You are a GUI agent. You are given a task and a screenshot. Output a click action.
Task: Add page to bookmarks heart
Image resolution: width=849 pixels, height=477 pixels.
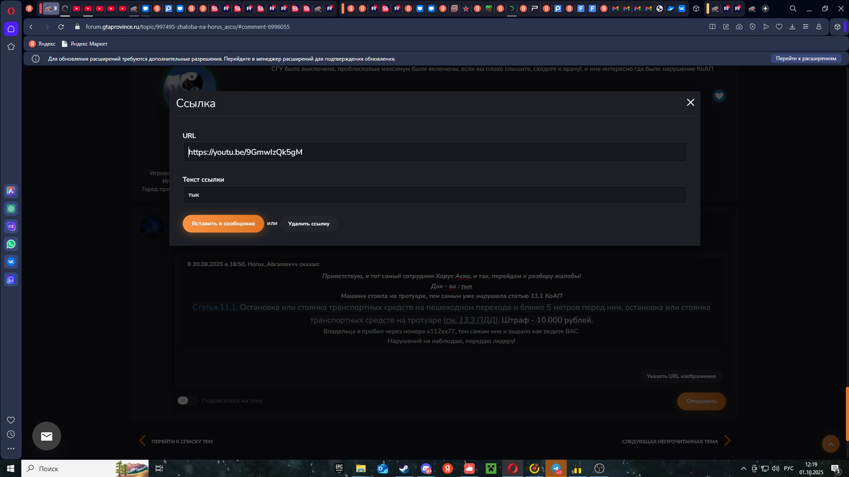(779, 26)
